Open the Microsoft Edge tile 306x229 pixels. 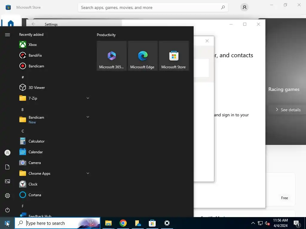pyautogui.click(x=143, y=56)
